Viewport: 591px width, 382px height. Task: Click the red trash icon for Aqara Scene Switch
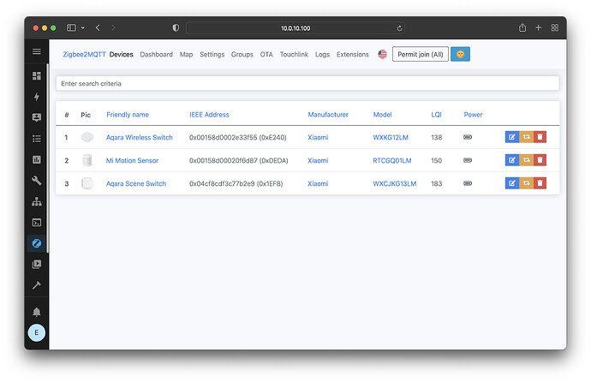pyautogui.click(x=539, y=183)
